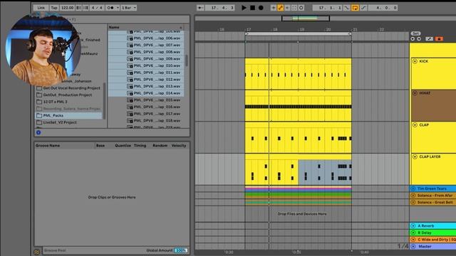Open the LiveSet_V2 Project folder
Screen dimensions: 456x256
[x=69, y=122]
